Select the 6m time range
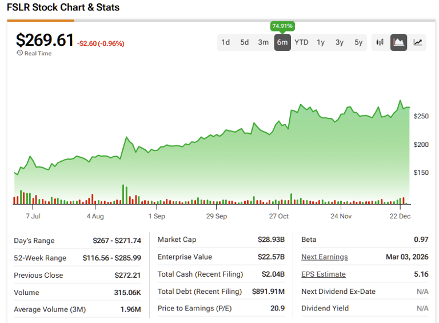The image size is (439, 323). pyautogui.click(x=282, y=42)
